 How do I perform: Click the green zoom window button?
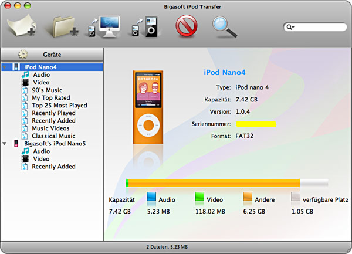click(28, 6)
